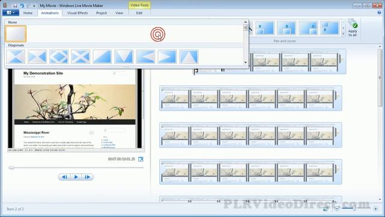Select first clip in fourth storyboard row
The width and height of the screenshot is (385, 217).
tap(175, 172)
